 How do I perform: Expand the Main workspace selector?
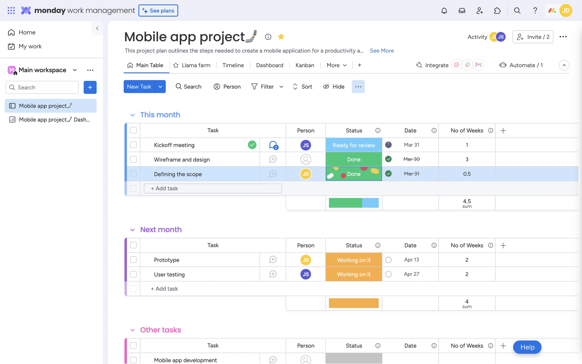[75, 70]
